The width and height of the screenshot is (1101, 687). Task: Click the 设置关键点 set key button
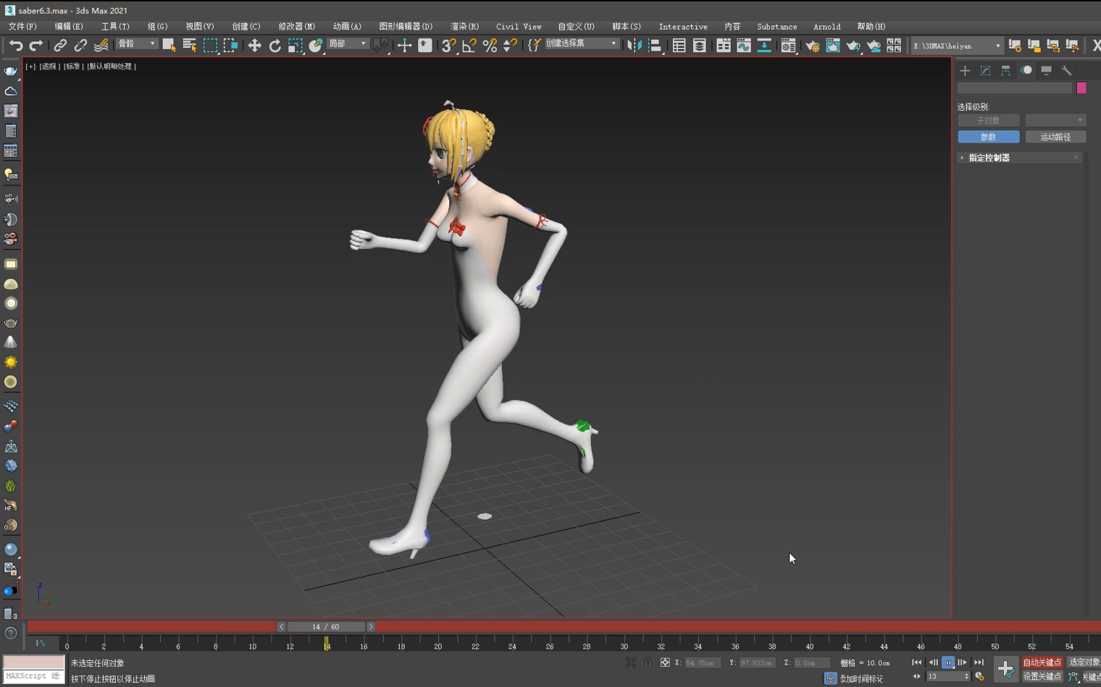(x=1042, y=676)
